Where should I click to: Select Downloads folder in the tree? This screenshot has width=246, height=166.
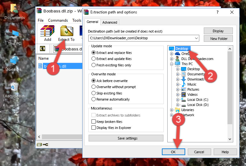[x=196, y=79]
